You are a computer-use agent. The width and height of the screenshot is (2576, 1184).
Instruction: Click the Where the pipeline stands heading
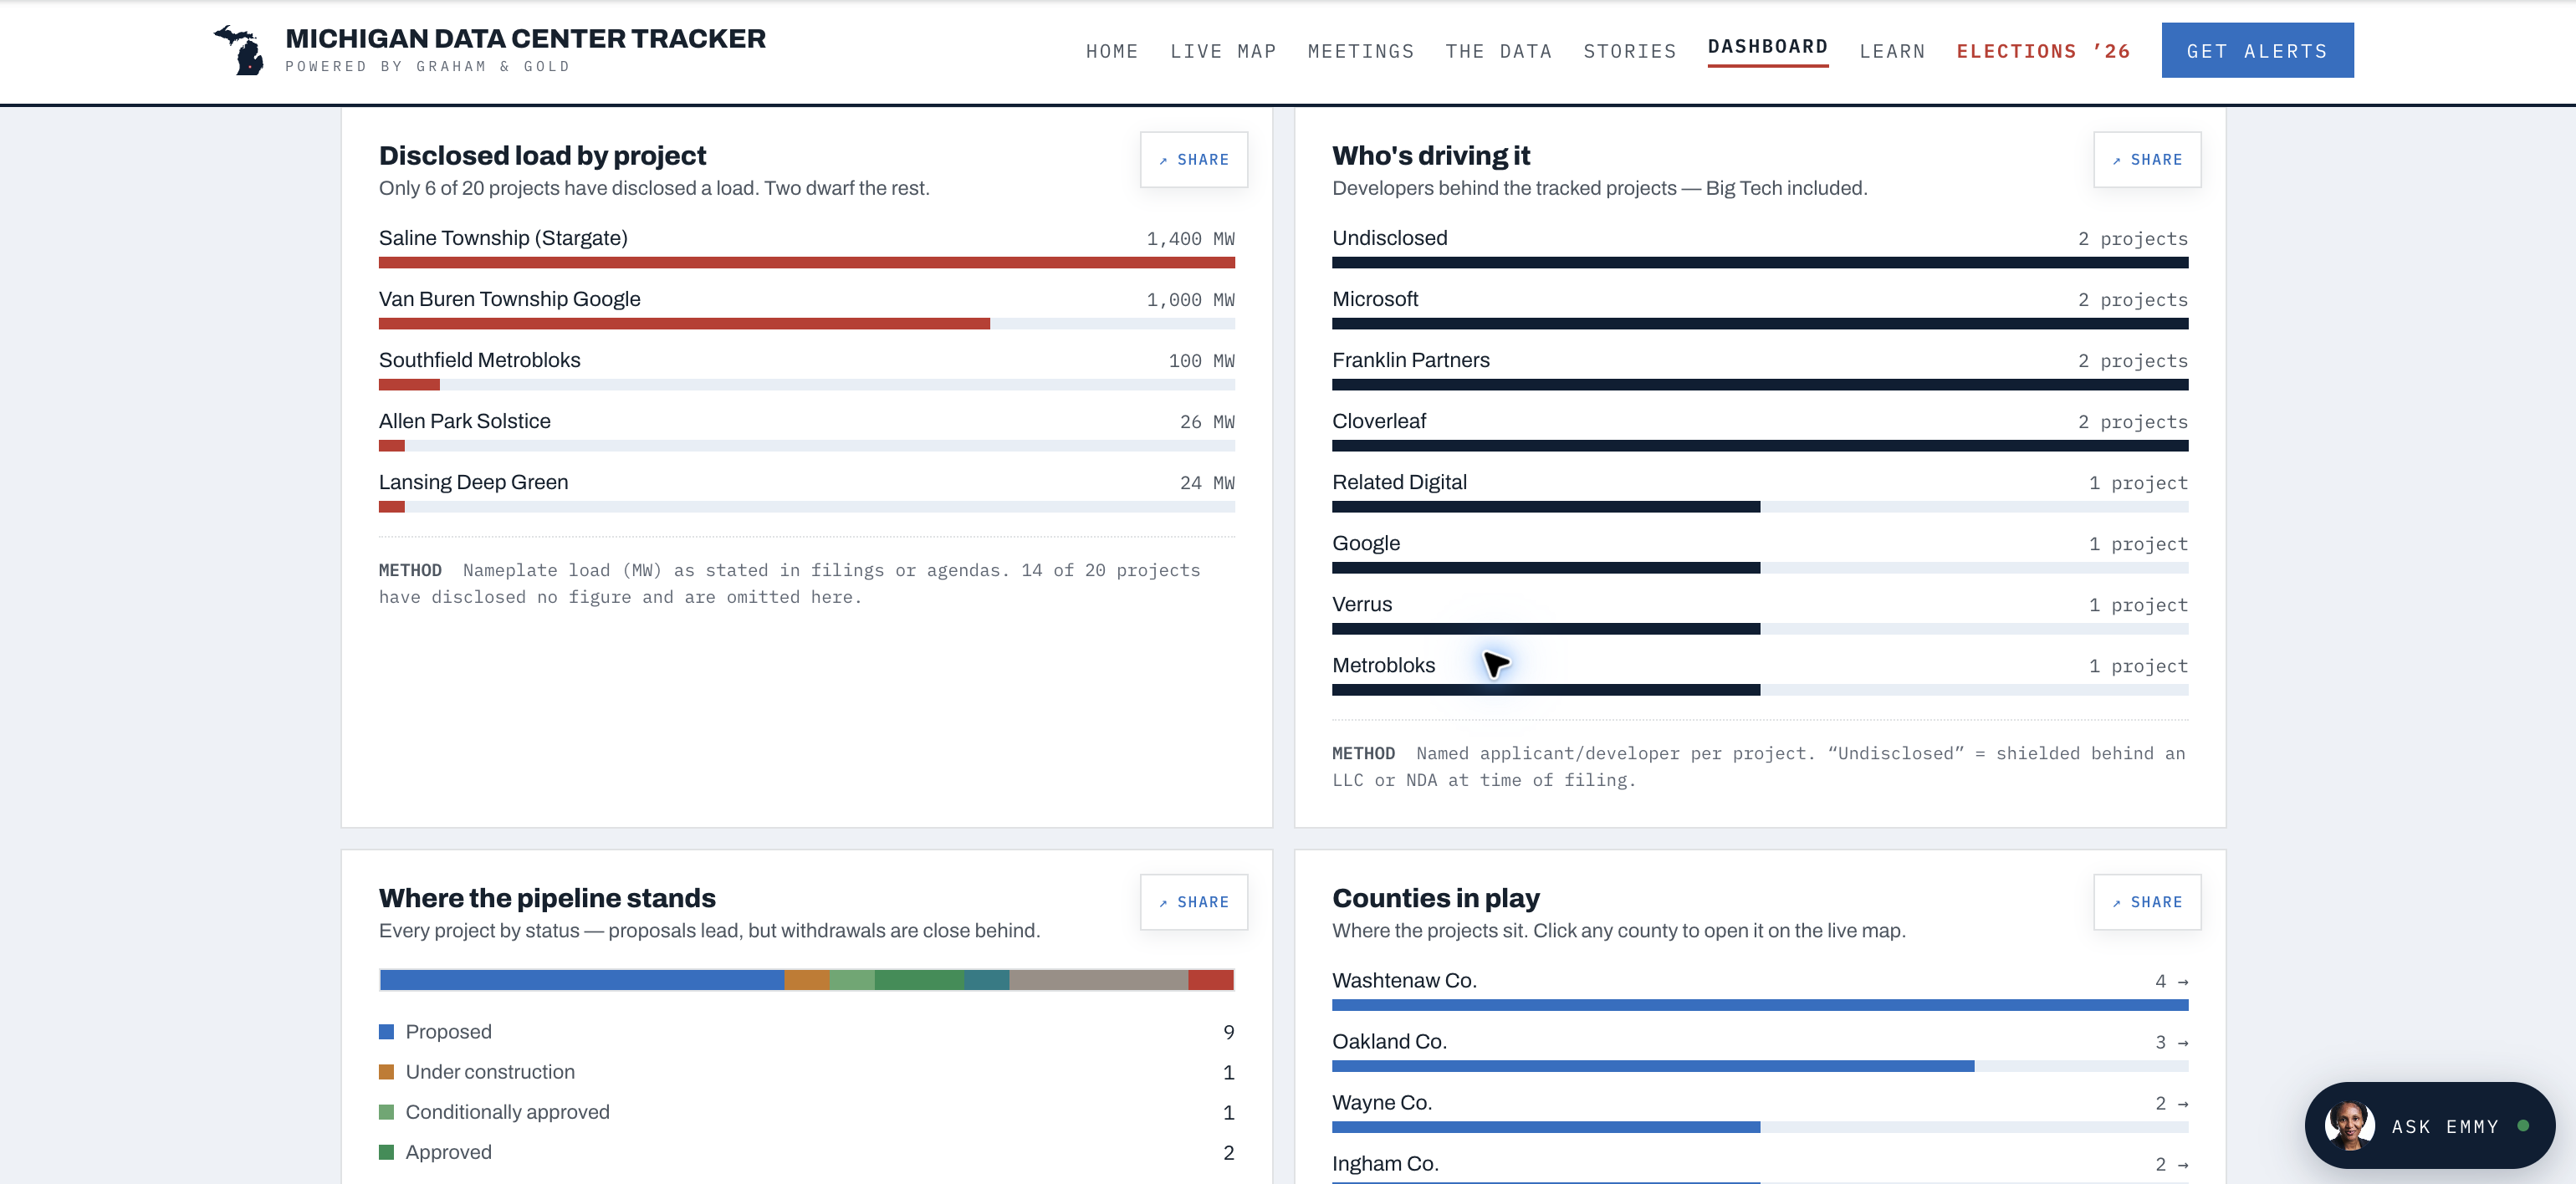pos(547,898)
